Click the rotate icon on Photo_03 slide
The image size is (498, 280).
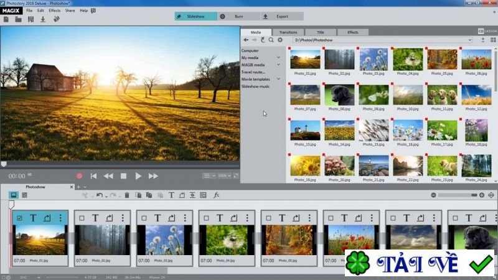(172, 218)
